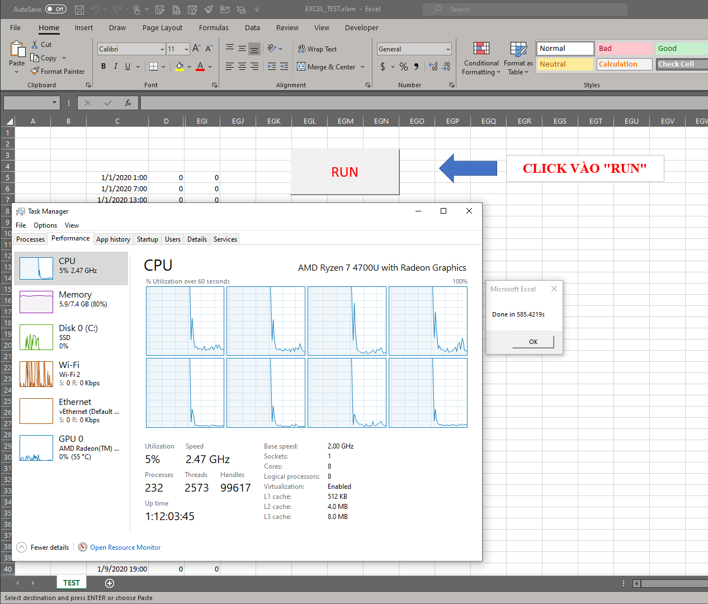This screenshot has height=604, width=708.
Task: Apply Underline formatting
Action: click(128, 66)
